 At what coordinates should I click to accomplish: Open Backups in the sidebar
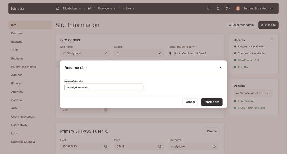click(x=17, y=42)
